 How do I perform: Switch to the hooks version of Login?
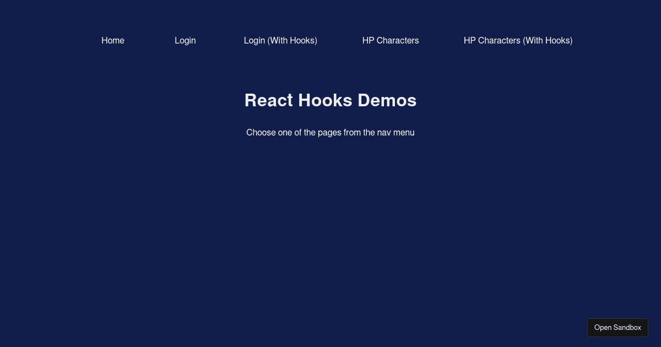click(280, 40)
